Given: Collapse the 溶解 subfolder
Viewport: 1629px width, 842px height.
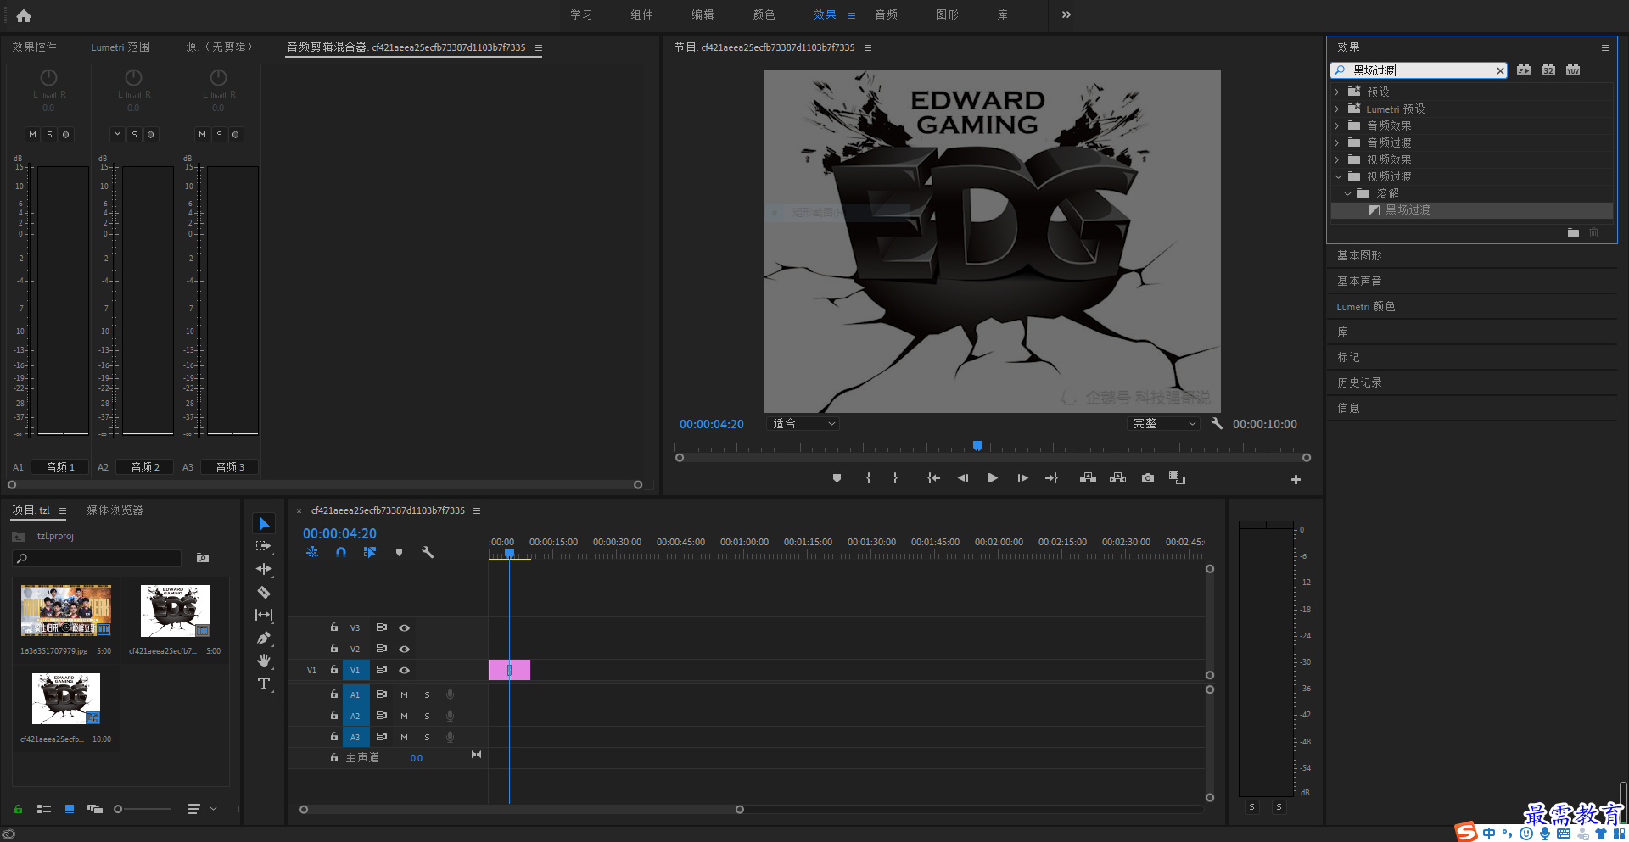Looking at the screenshot, I should click(1347, 193).
